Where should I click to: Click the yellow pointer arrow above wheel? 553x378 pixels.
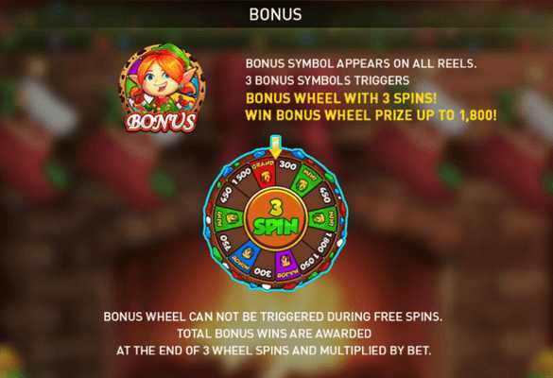(275, 146)
